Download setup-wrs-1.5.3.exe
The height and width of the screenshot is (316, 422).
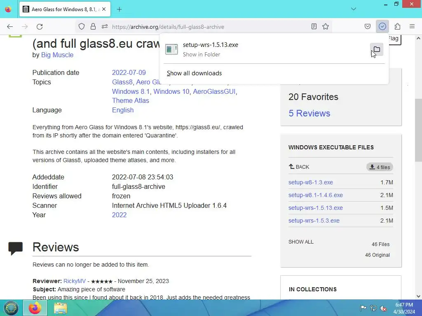pyautogui.click(x=314, y=221)
